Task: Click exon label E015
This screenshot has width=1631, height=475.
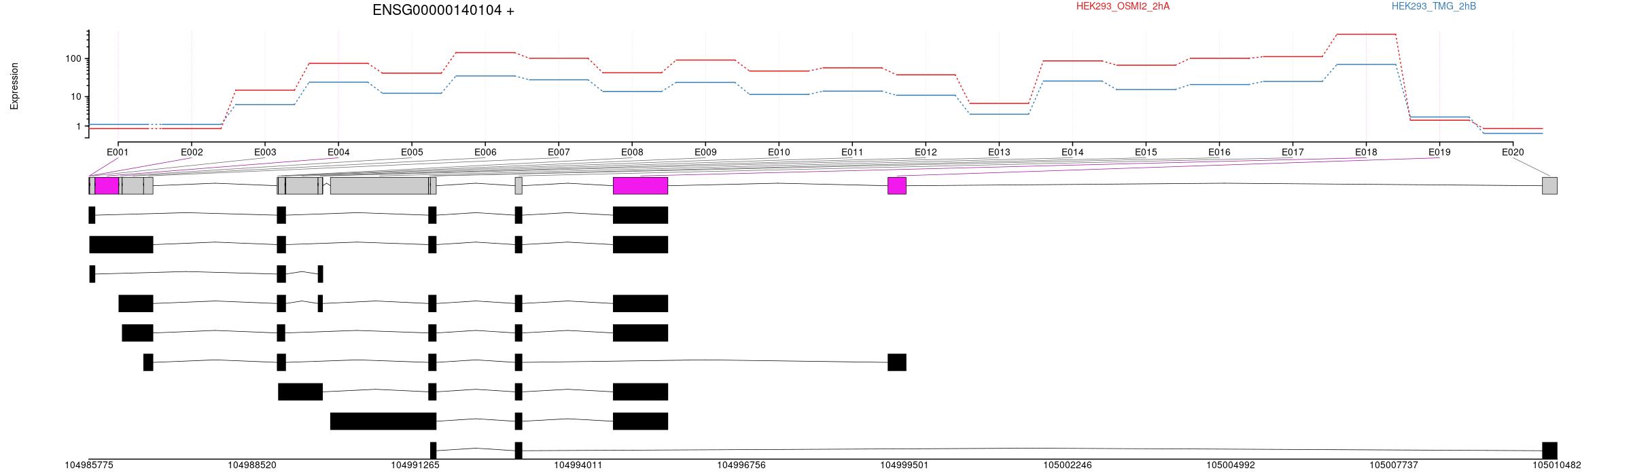Action: coord(1146,153)
